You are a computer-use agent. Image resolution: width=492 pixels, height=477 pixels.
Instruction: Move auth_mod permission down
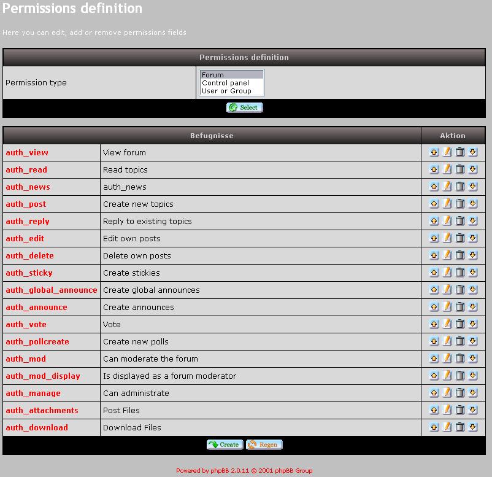473,359
